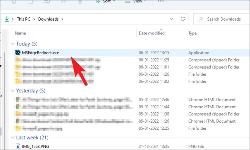Click the Sort arrows icon in toolbar
Viewport: 250px width, 150px height.
pyautogui.click(x=98, y=1)
